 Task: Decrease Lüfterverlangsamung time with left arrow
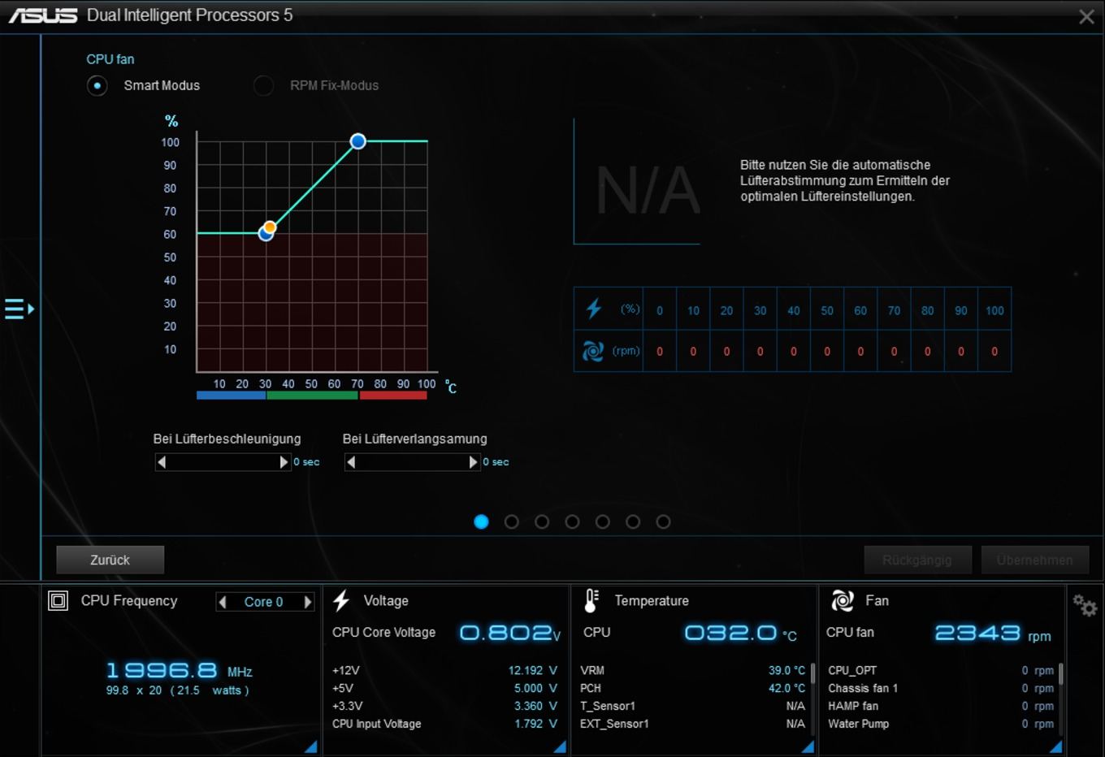(x=351, y=462)
